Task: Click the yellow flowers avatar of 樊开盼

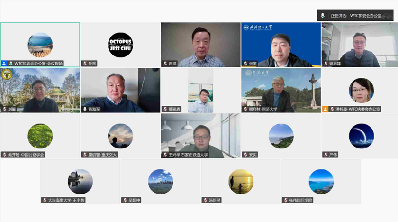Action: (x=40, y=136)
